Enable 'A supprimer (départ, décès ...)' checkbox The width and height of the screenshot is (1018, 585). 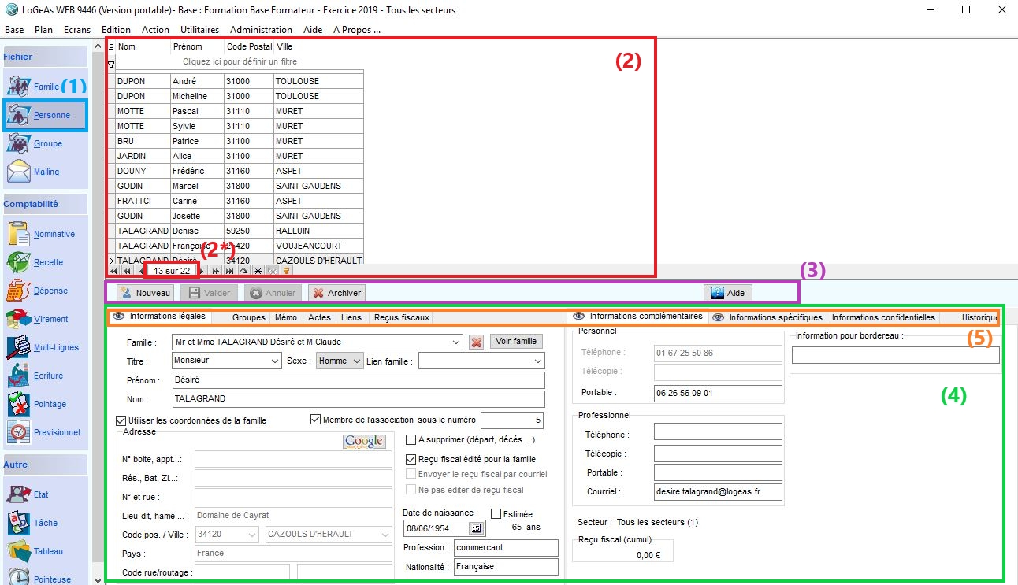coord(411,440)
